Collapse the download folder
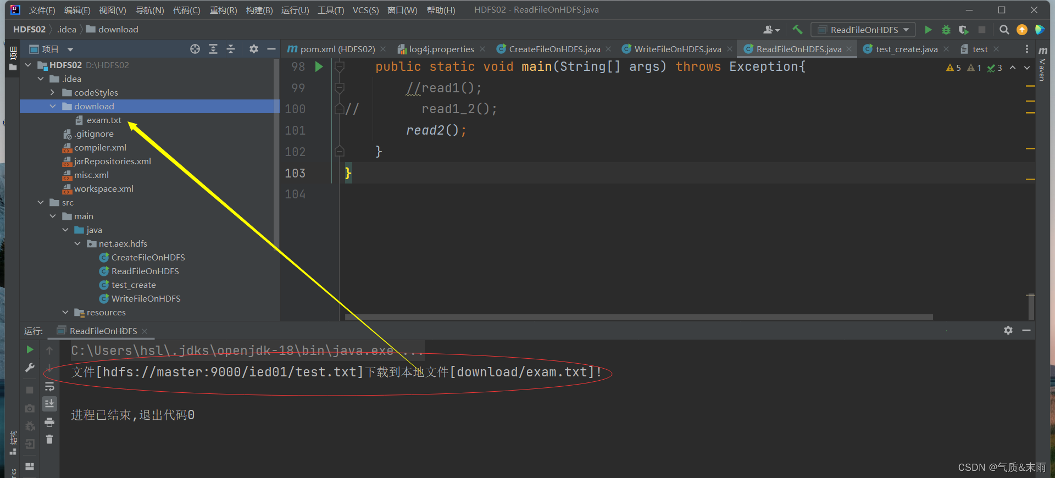The height and width of the screenshot is (478, 1055). [x=53, y=106]
